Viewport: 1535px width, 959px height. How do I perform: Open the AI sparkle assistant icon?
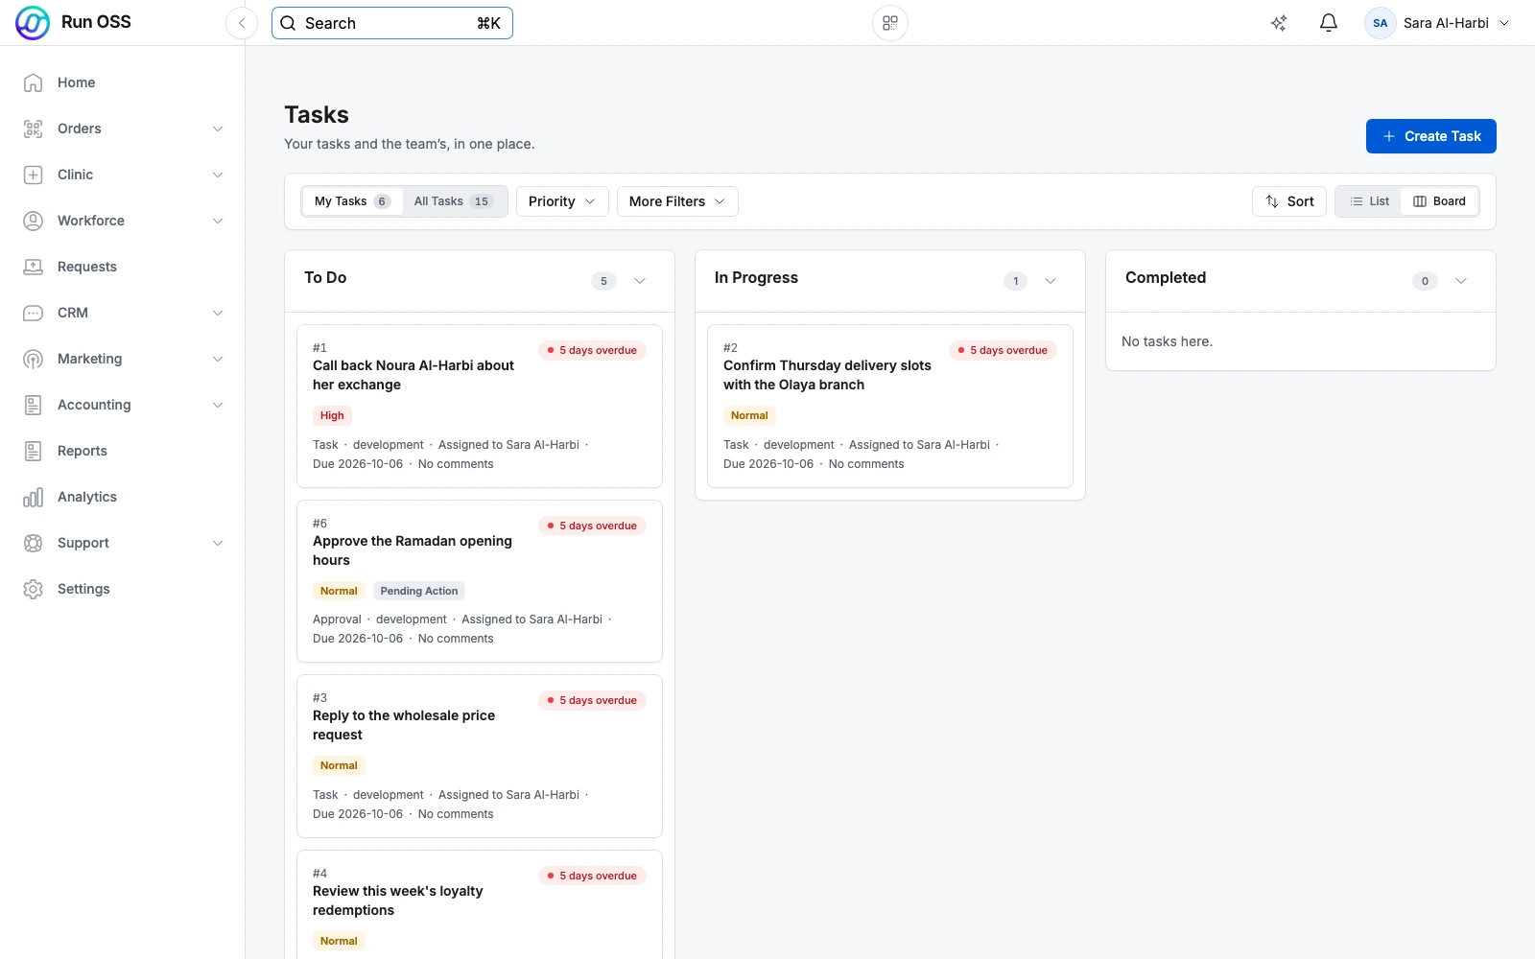1279,23
